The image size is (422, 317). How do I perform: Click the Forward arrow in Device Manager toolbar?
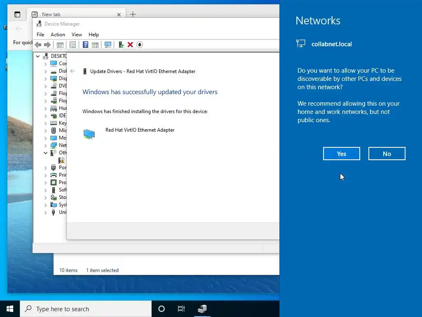[x=47, y=45]
